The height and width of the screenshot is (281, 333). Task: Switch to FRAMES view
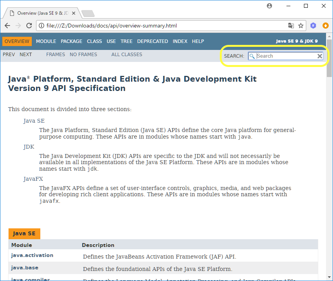click(56, 55)
